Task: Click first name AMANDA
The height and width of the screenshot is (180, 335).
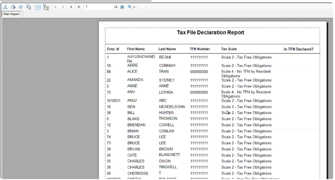Action: tap(135, 80)
